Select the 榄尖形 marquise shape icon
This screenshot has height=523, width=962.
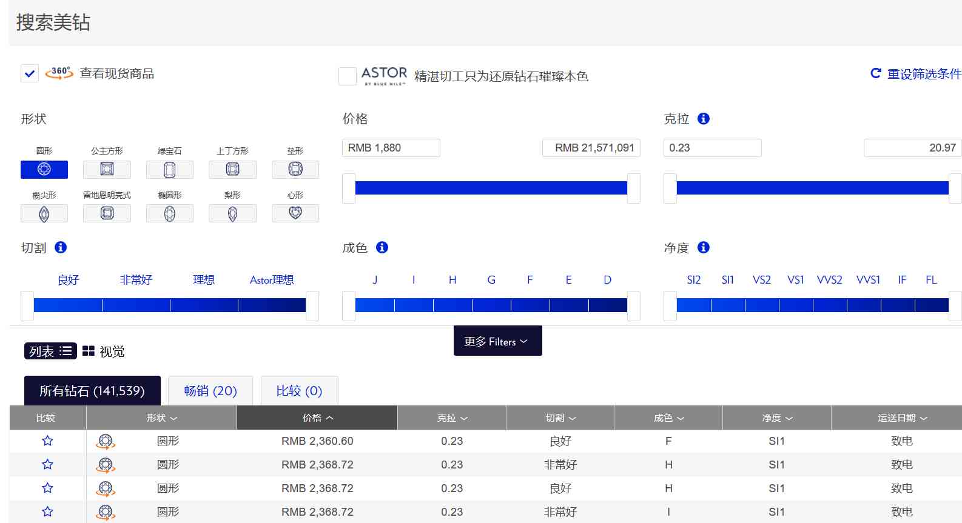(44, 213)
